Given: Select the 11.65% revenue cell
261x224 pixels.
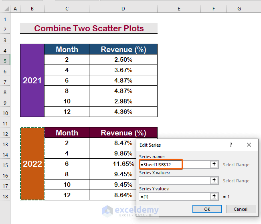Looking at the screenshot, I should pos(123,164).
